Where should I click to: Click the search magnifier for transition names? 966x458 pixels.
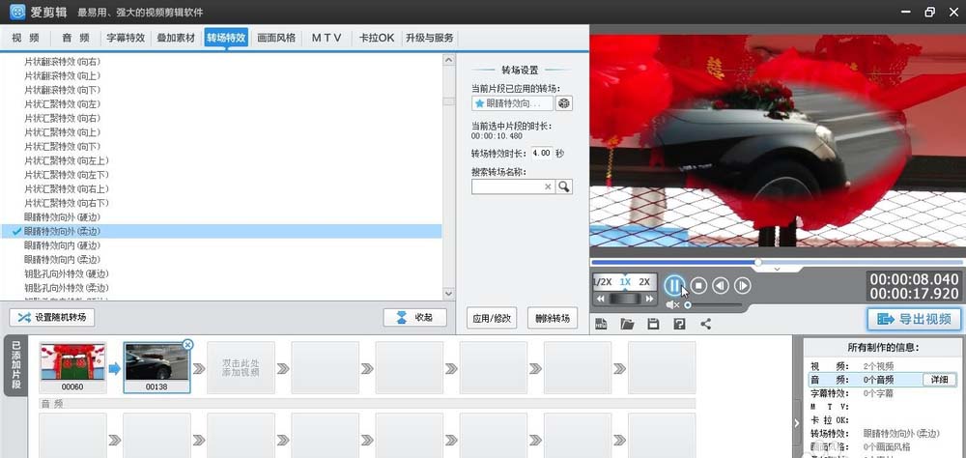coord(564,186)
